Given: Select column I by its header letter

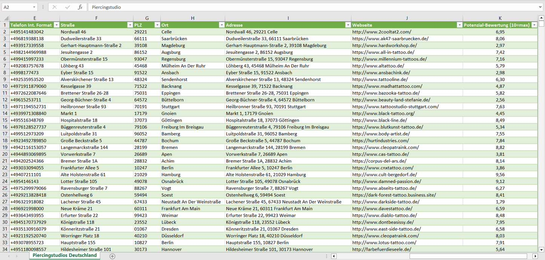Looking at the screenshot, I should click(288, 18).
